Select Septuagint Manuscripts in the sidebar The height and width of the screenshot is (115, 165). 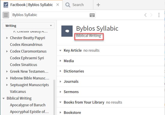pyautogui.click(x=29, y=85)
